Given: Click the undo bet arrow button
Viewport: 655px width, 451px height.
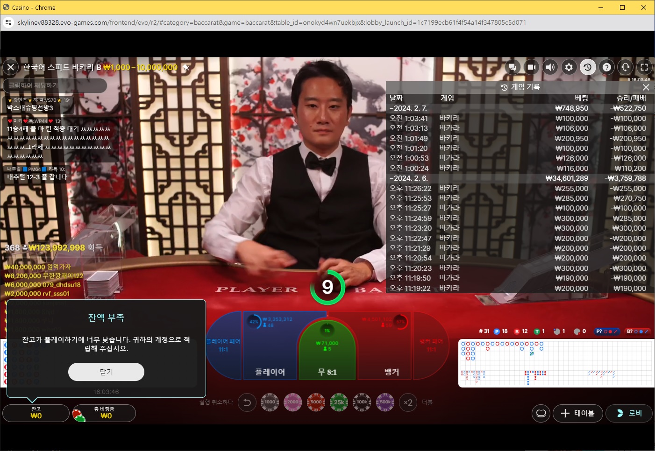Looking at the screenshot, I should pos(247,402).
